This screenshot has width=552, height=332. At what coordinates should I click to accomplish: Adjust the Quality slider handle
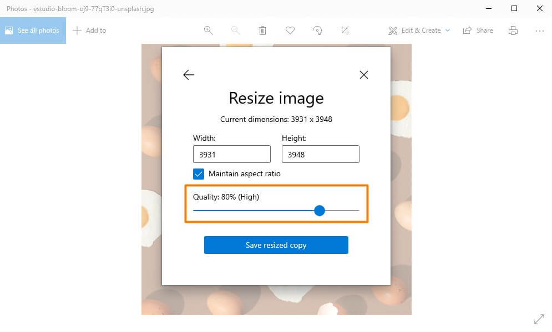click(320, 211)
